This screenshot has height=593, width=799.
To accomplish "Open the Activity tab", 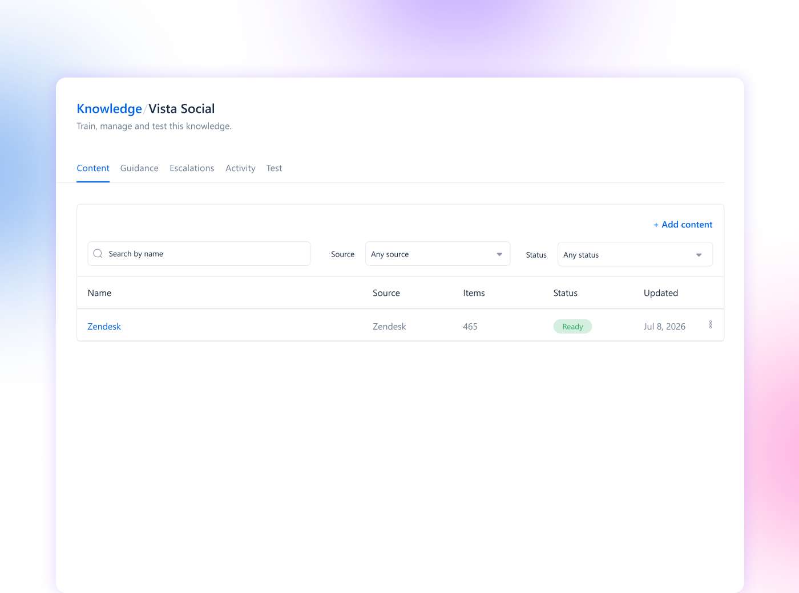I will click(x=240, y=168).
